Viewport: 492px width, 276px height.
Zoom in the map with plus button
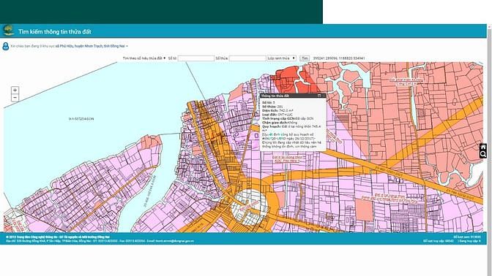coord(15,90)
